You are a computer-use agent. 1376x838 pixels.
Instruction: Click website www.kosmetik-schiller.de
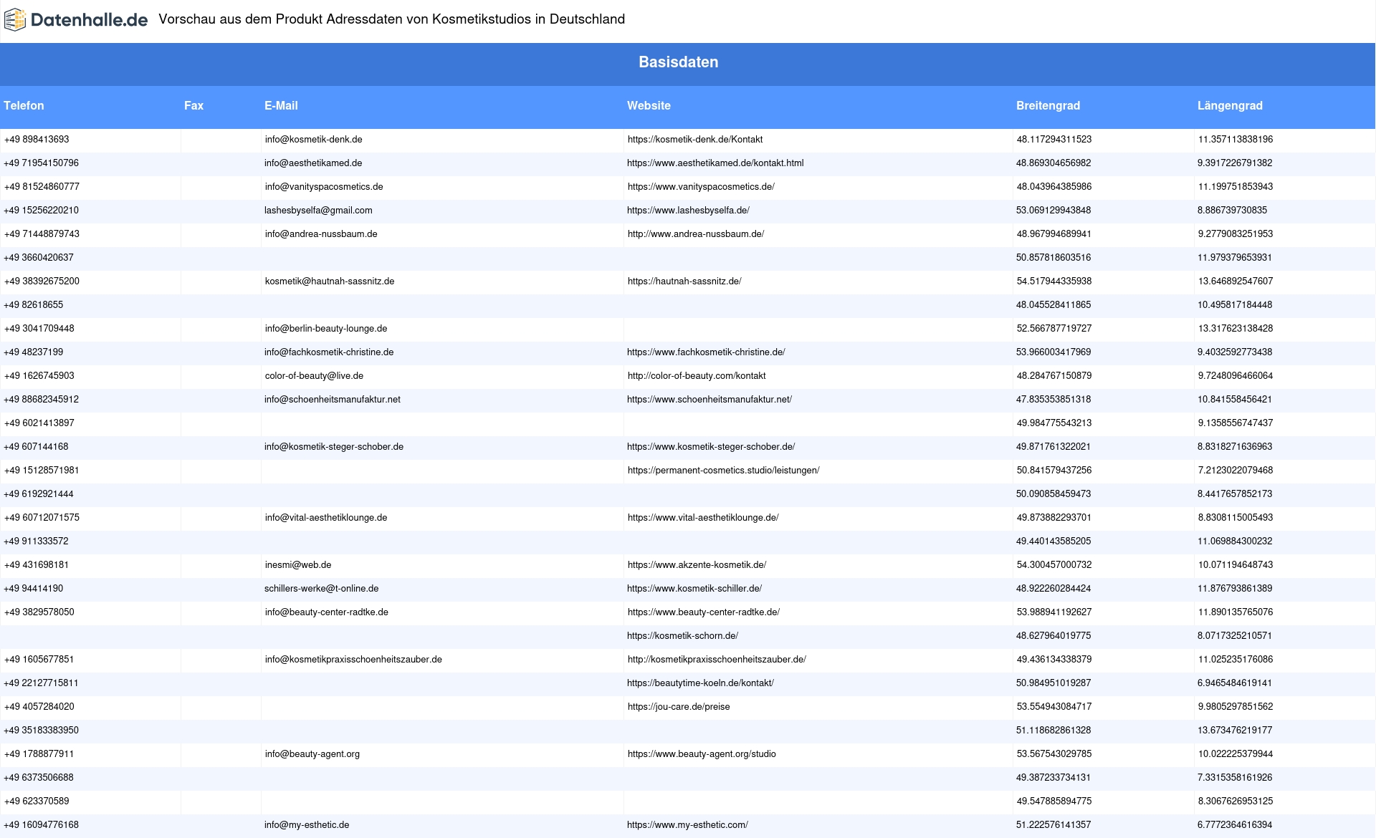click(694, 589)
